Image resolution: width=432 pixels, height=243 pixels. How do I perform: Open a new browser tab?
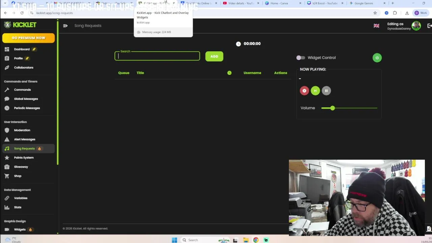393,3
